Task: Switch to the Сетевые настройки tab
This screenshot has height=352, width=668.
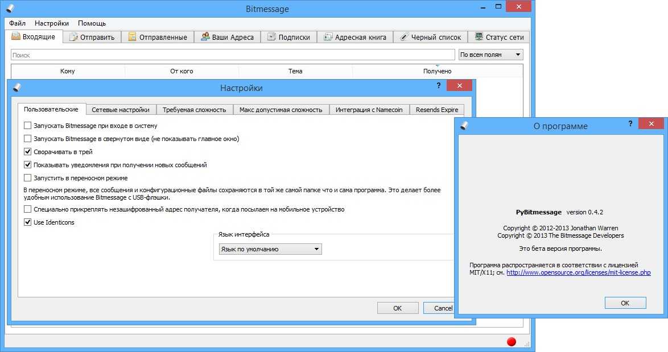Action: pyautogui.click(x=121, y=110)
